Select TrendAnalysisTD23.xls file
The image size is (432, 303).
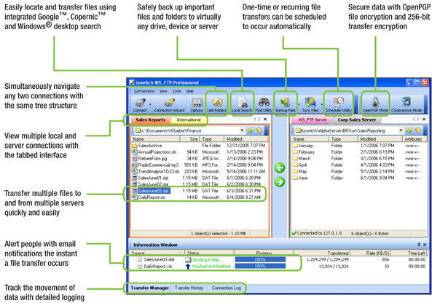[156, 171]
